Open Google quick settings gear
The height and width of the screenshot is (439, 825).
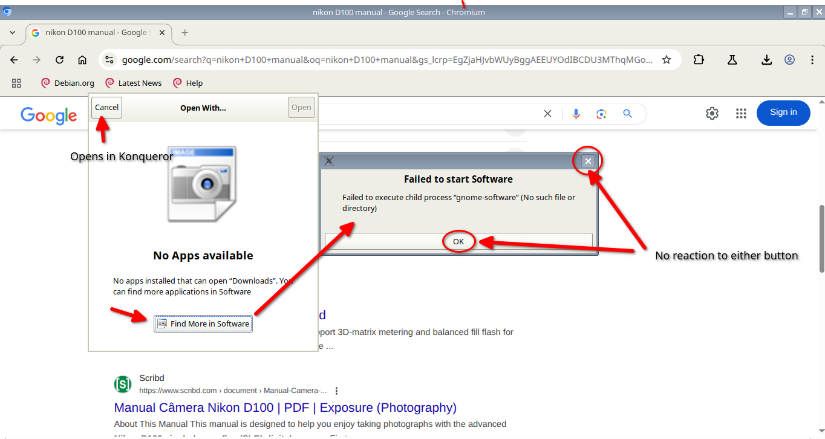(x=712, y=113)
